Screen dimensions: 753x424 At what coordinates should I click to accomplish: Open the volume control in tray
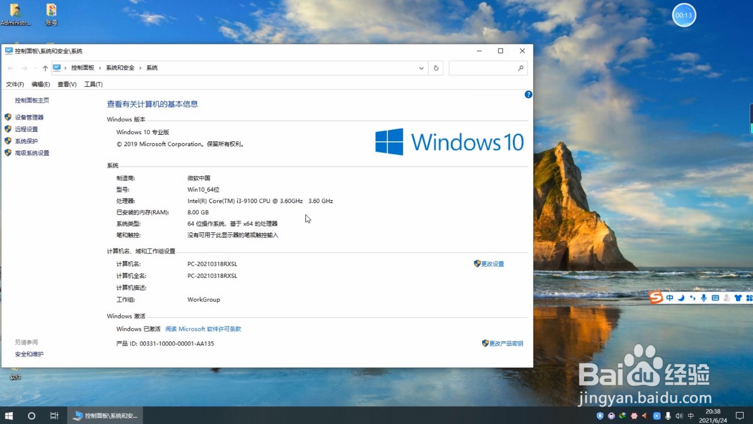tap(679, 416)
